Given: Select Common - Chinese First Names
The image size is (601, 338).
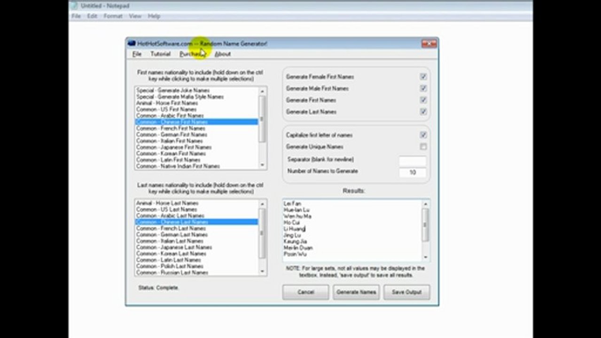Looking at the screenshot, I should pyautogui.click(x=196, y=122).
